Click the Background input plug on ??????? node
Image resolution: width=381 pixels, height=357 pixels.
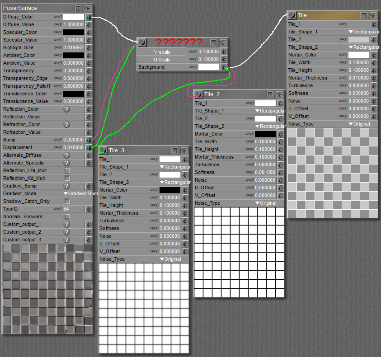tap(224, 67)
